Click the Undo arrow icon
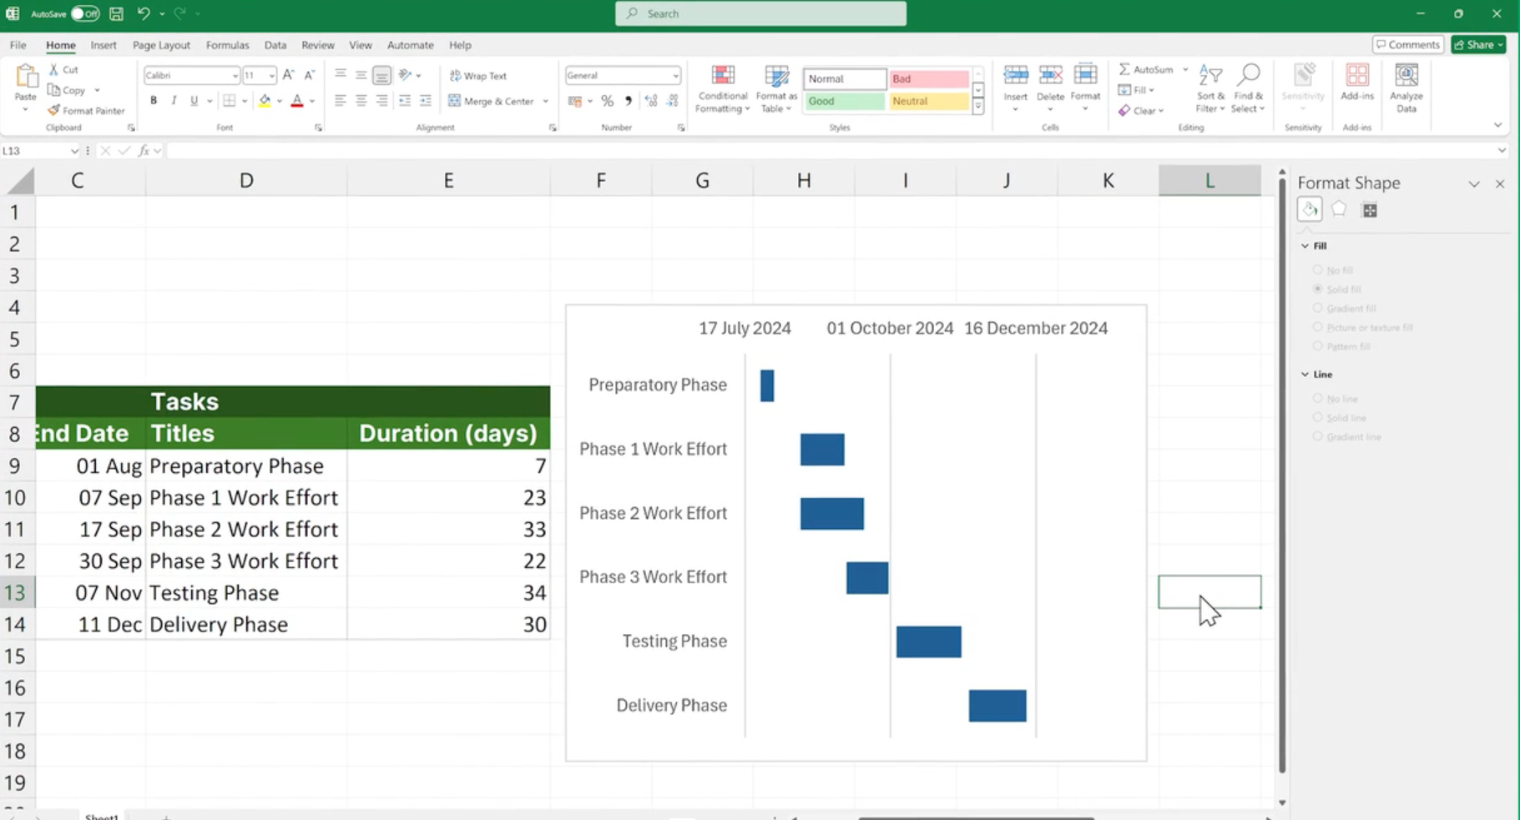 144,13
